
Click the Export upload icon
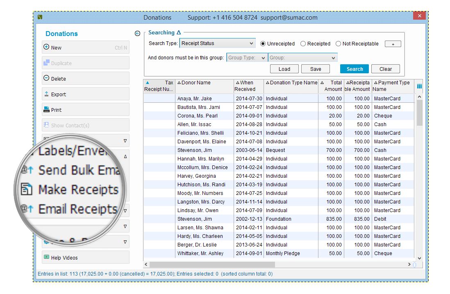(x=46, y=94)
